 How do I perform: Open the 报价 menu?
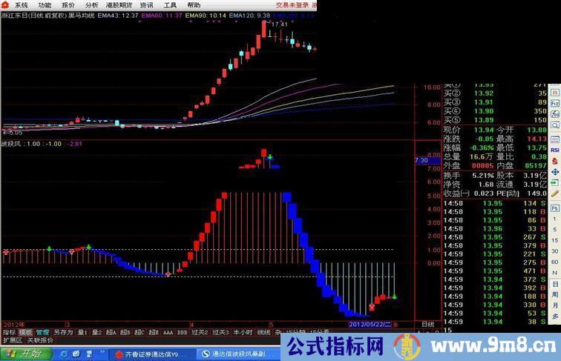click(68, 5)
